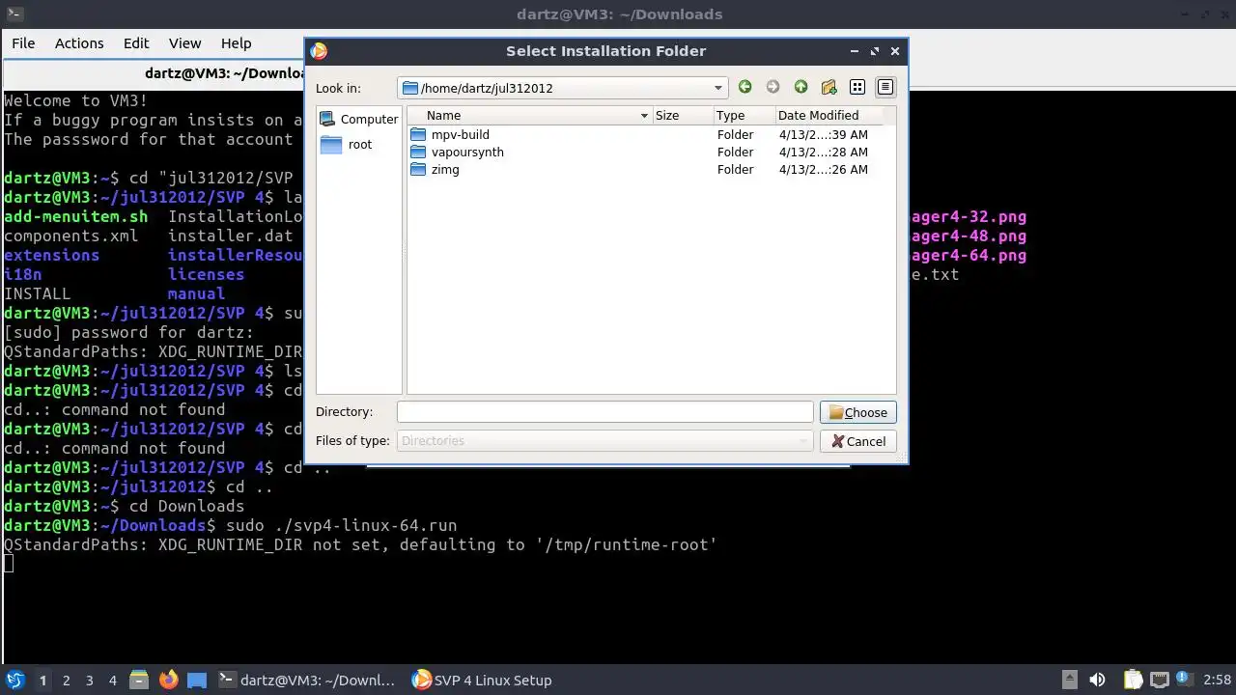Image resolution: width=1236 pixels, height=695 pixels.
Task: Open Edit menu in terminal window
Action: point(136,43)
